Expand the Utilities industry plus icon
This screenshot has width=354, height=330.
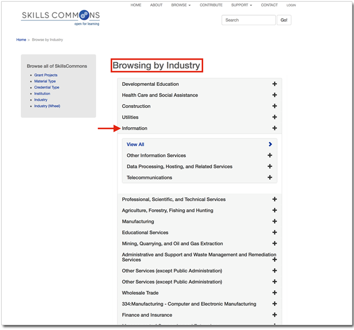(x=275, y=117)
